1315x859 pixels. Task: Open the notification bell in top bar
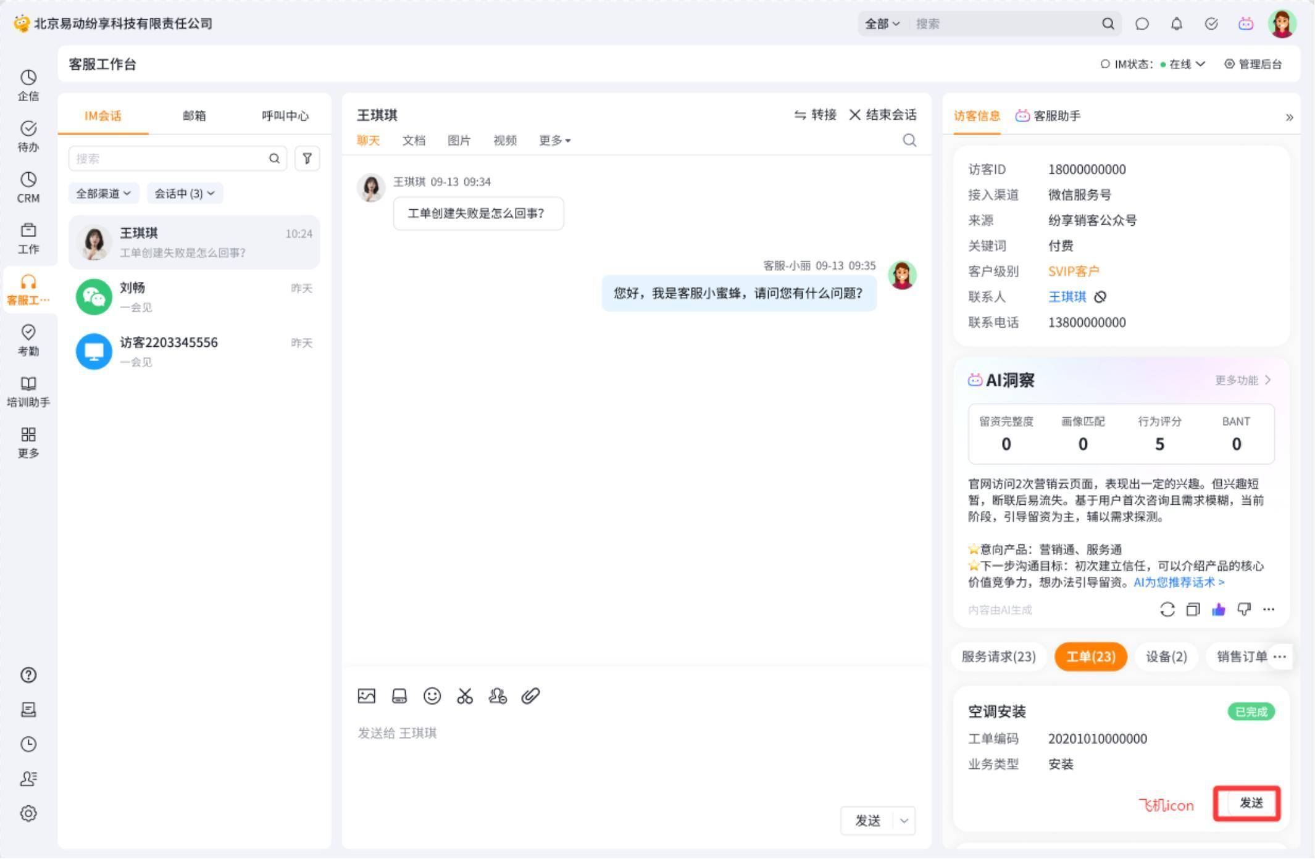tap(1176, 23)
